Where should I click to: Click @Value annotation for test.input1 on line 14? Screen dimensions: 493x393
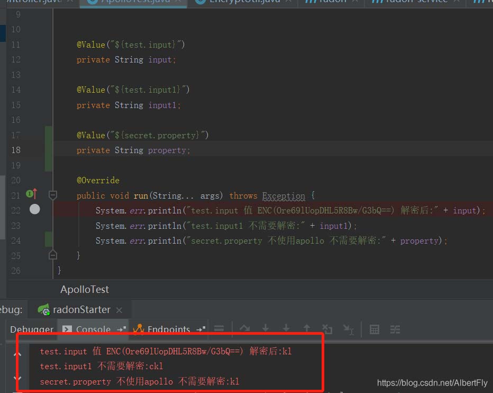(133, 90)
